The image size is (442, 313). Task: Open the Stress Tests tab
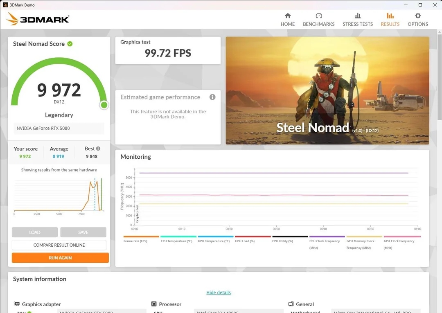coord(357,18)
